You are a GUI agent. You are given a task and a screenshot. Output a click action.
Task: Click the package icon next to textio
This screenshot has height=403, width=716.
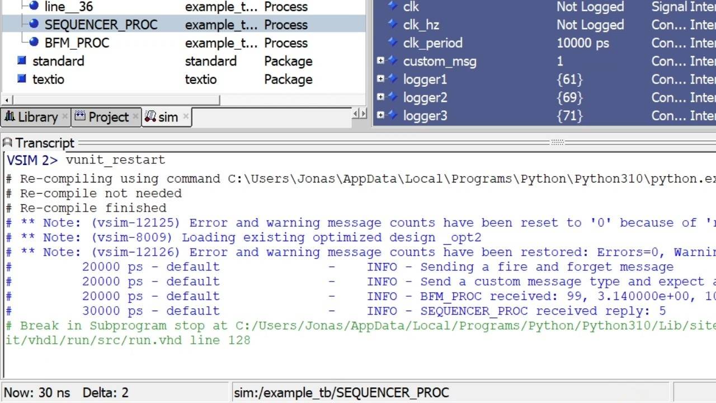click(21, 79)
